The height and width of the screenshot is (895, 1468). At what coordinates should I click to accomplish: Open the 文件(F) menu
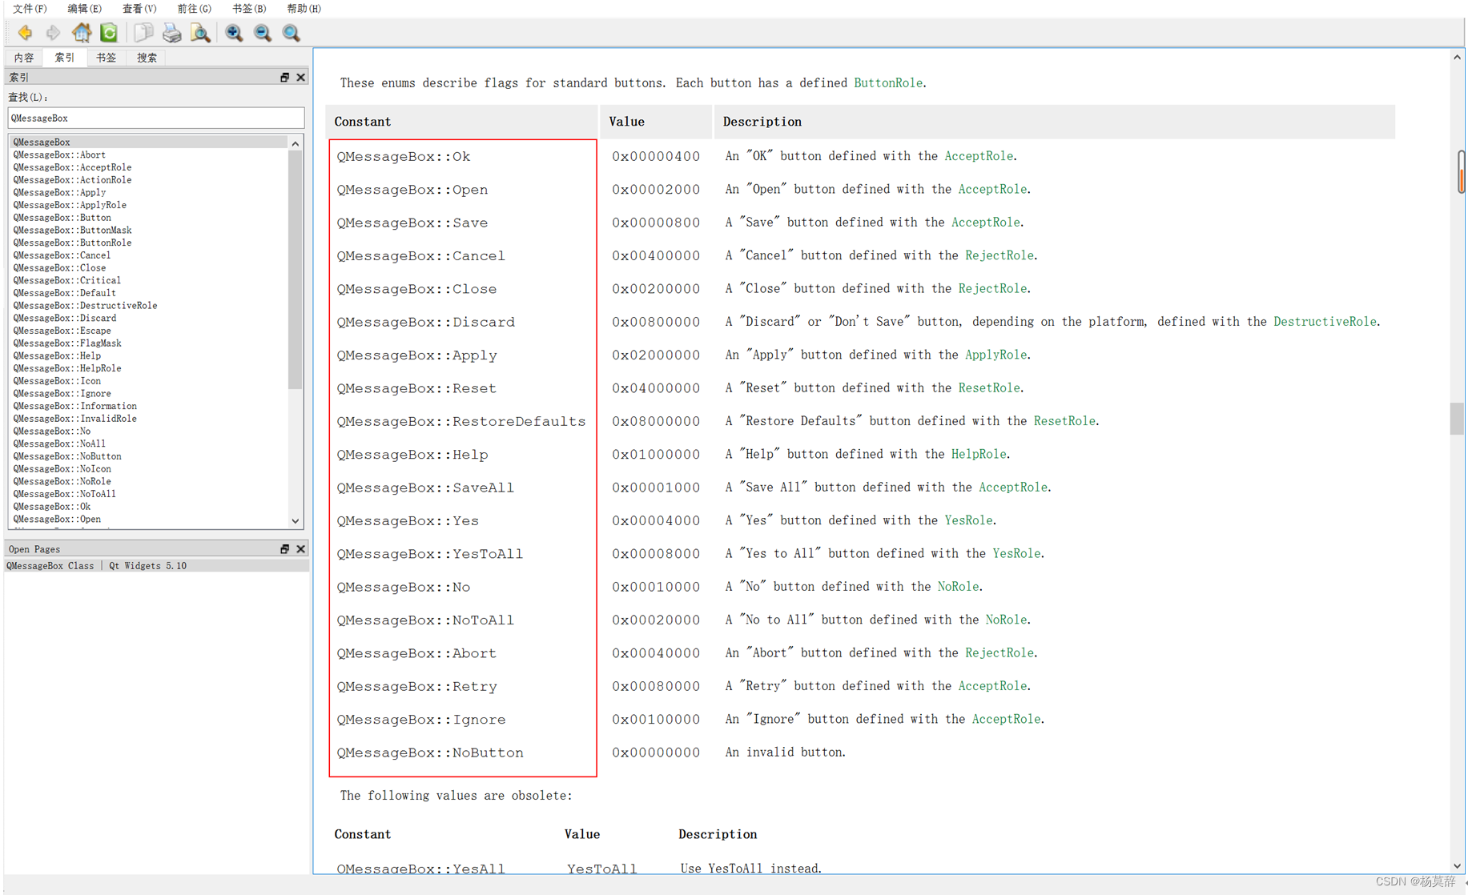pos(30,8)
